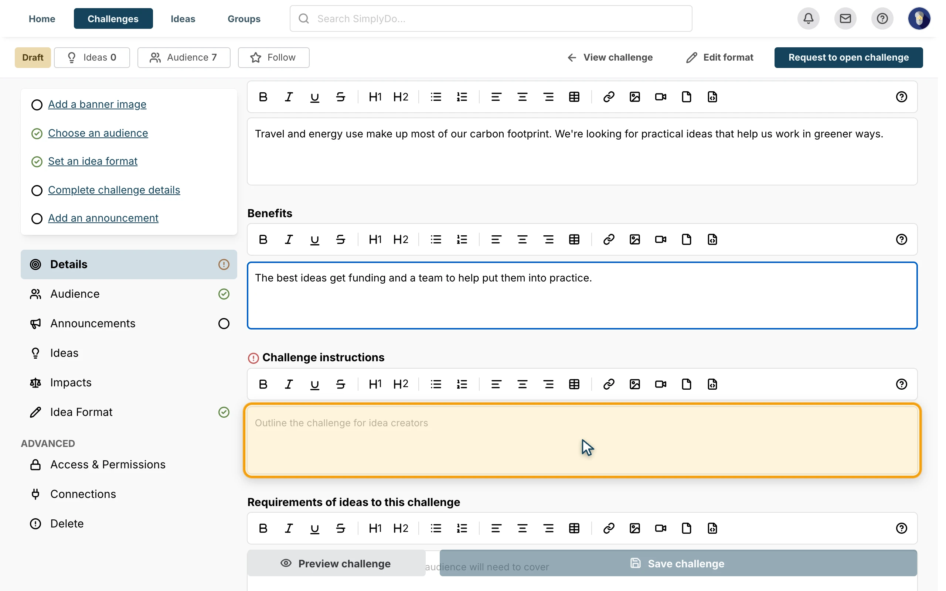Open Access & Permissions settings
This screenshot has height=591, width=946.
[x=129, y=465]
